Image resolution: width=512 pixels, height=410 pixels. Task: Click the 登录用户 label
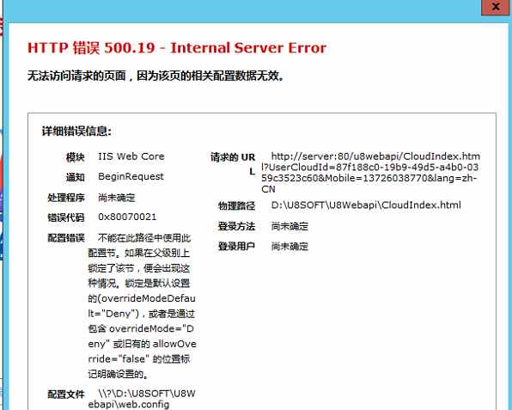(x=237, y=246)
